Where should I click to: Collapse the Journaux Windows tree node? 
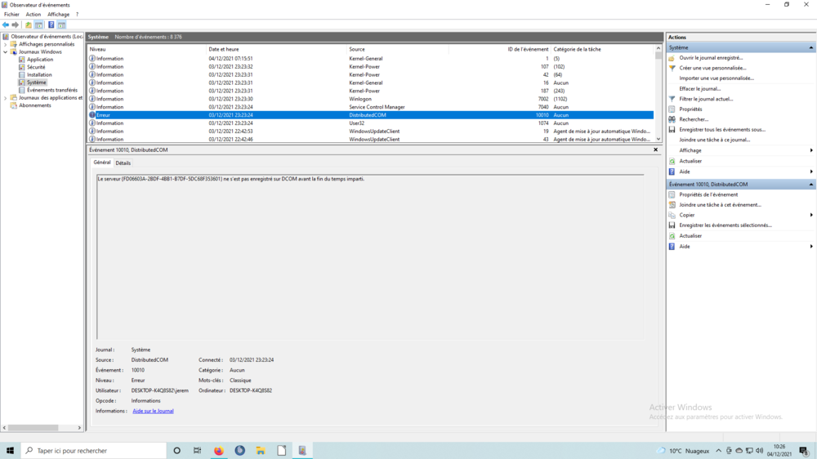coord(6,52)
